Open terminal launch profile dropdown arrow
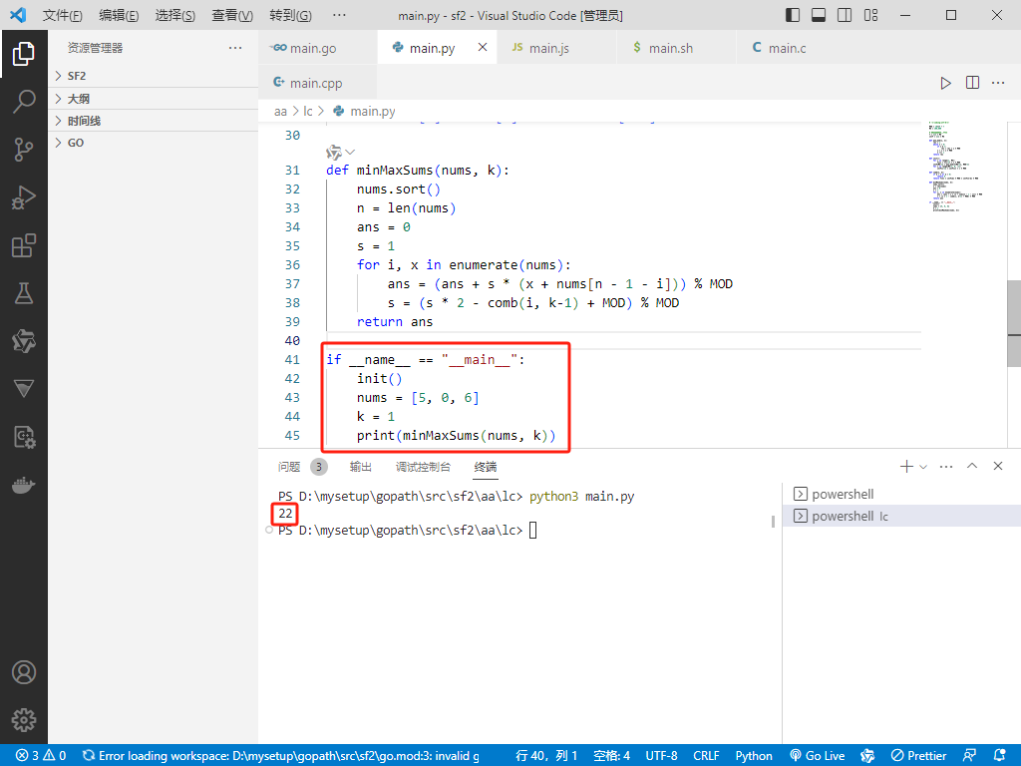 point(923,467)
